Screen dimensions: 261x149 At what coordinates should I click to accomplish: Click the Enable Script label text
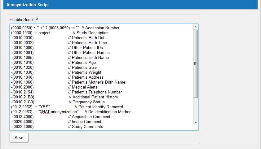tap(21, 19)
